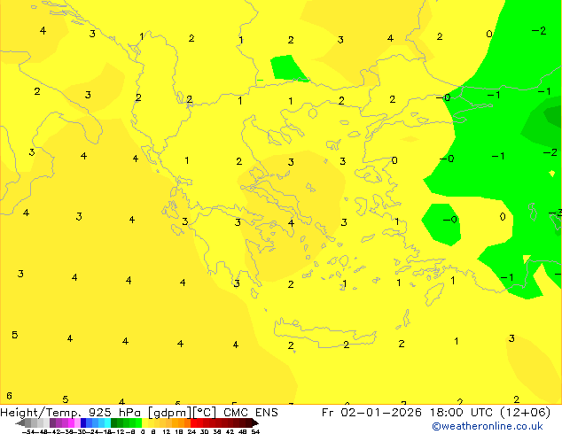Click the "54" legend scale label

point(255,432)
